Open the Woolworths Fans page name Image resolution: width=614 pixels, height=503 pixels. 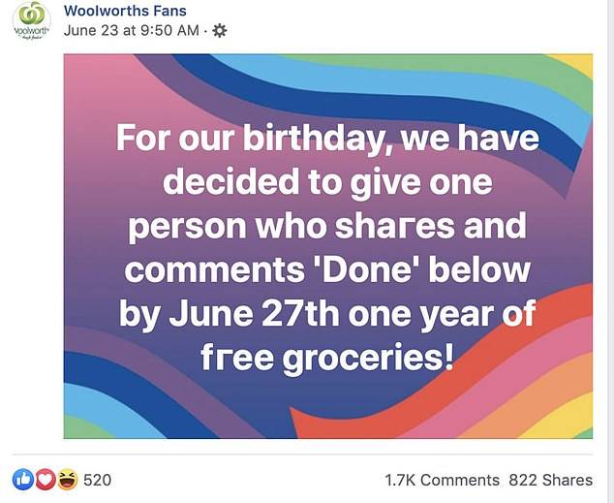pos(125,11)
